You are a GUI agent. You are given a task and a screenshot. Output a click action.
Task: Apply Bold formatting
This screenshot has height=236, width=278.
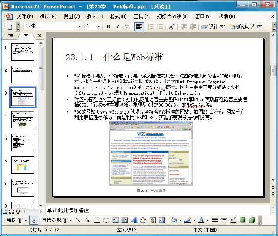coord(108,26)
